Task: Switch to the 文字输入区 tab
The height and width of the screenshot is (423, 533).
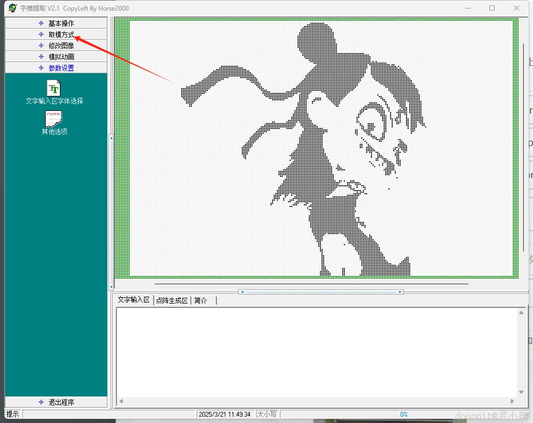Action: pyautogui.click(x=133, y=300)
